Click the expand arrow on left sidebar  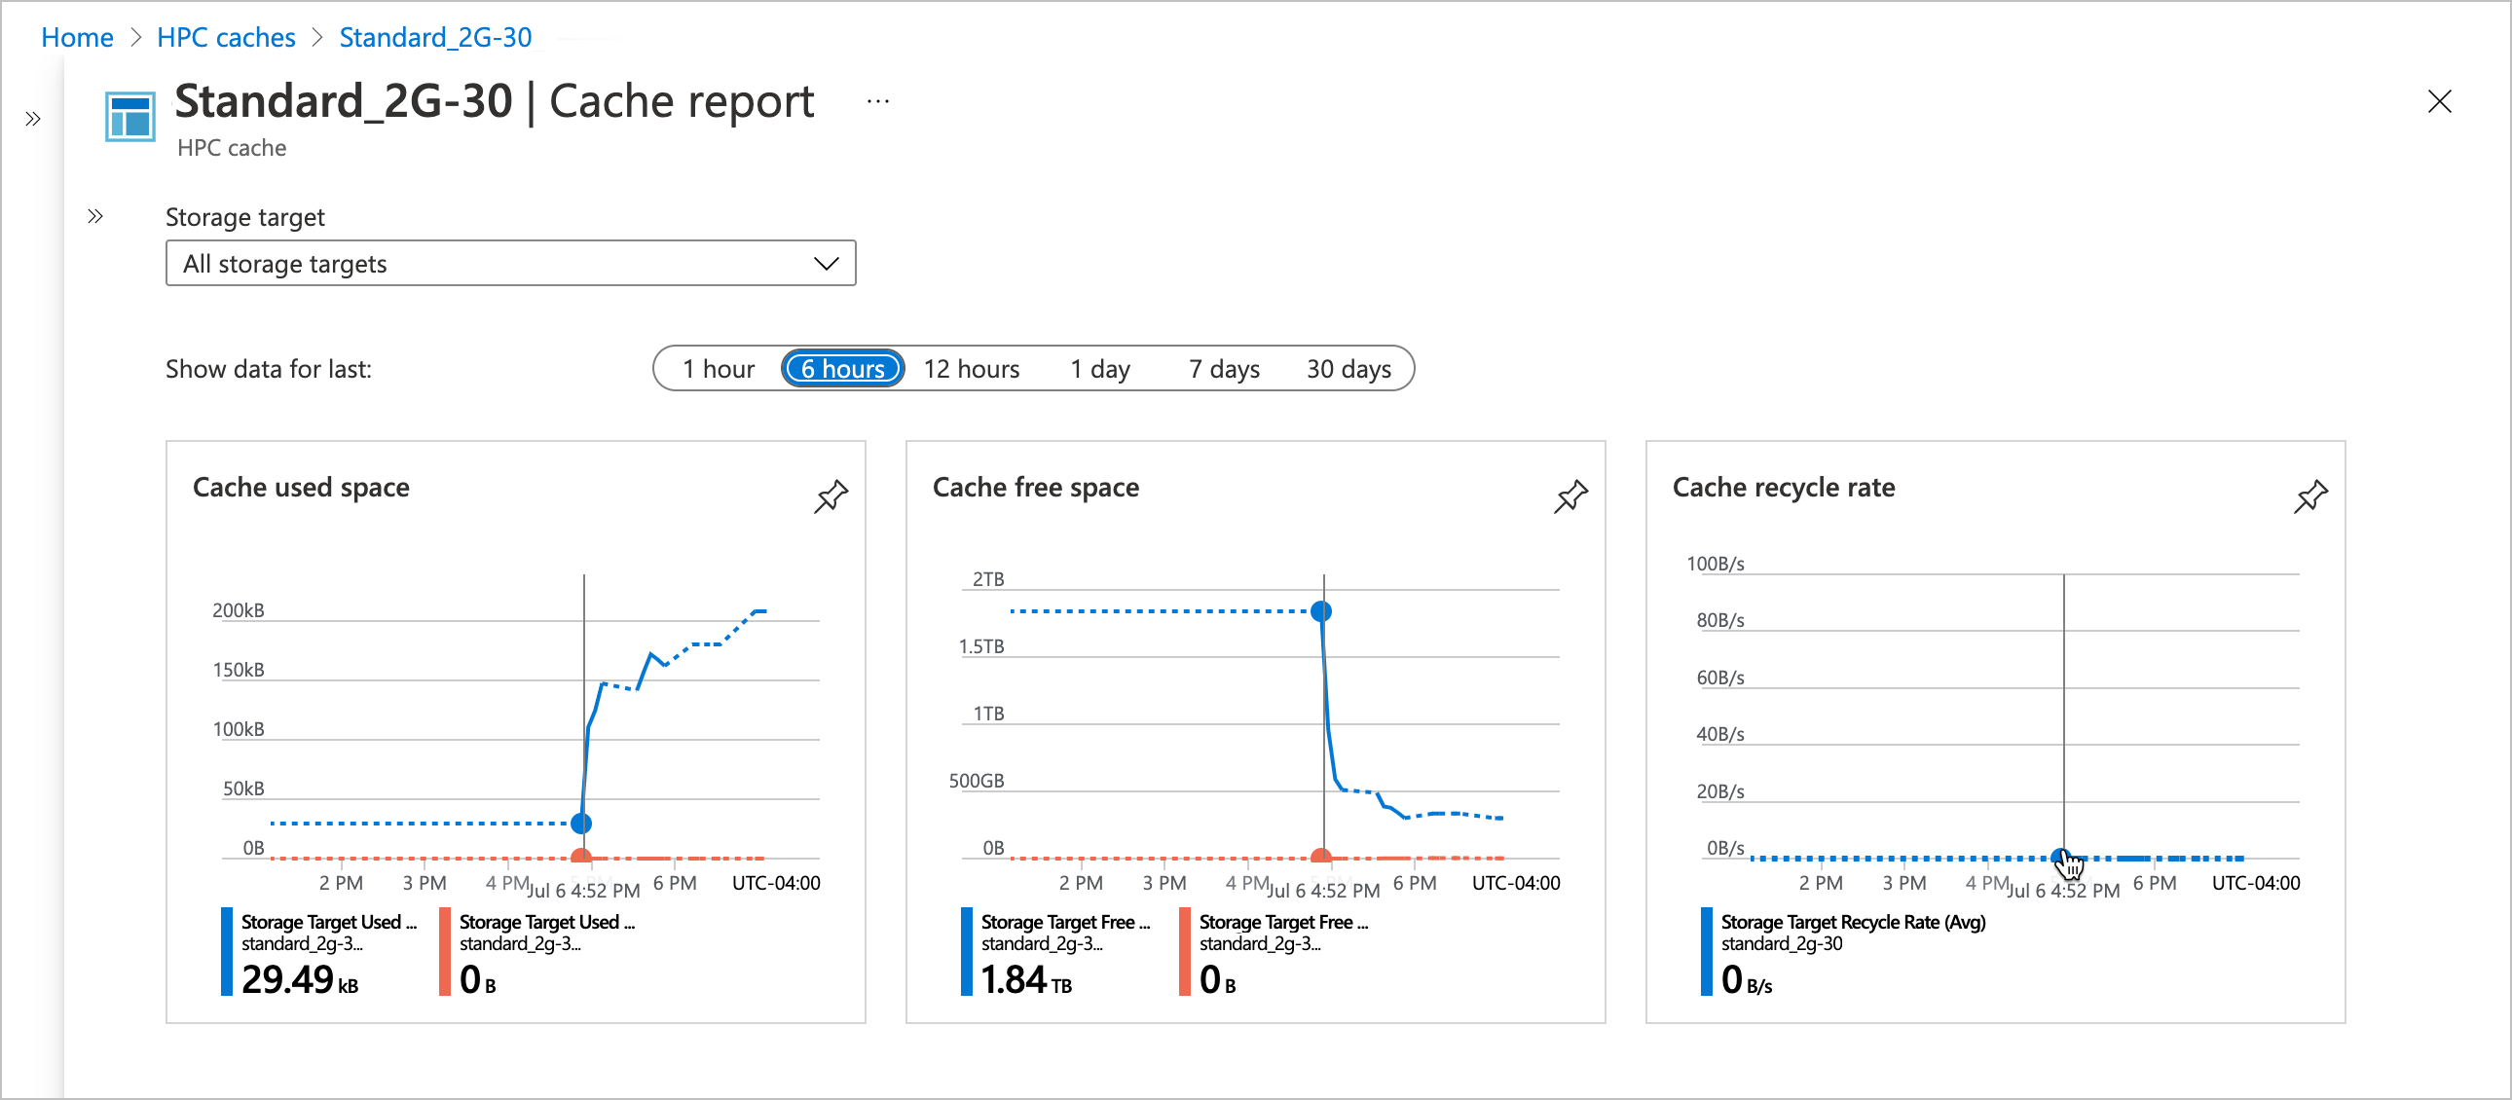pyautogui.click(x=34, y=119)
